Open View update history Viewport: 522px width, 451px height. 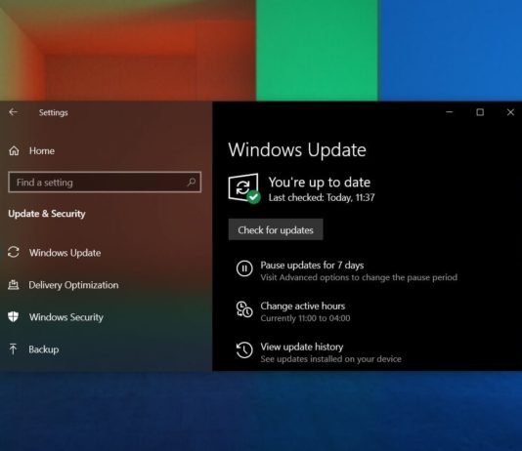[302, 347]
